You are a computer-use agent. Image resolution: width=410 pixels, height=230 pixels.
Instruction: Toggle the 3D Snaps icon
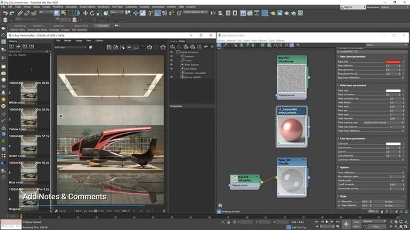click(151, 13)
